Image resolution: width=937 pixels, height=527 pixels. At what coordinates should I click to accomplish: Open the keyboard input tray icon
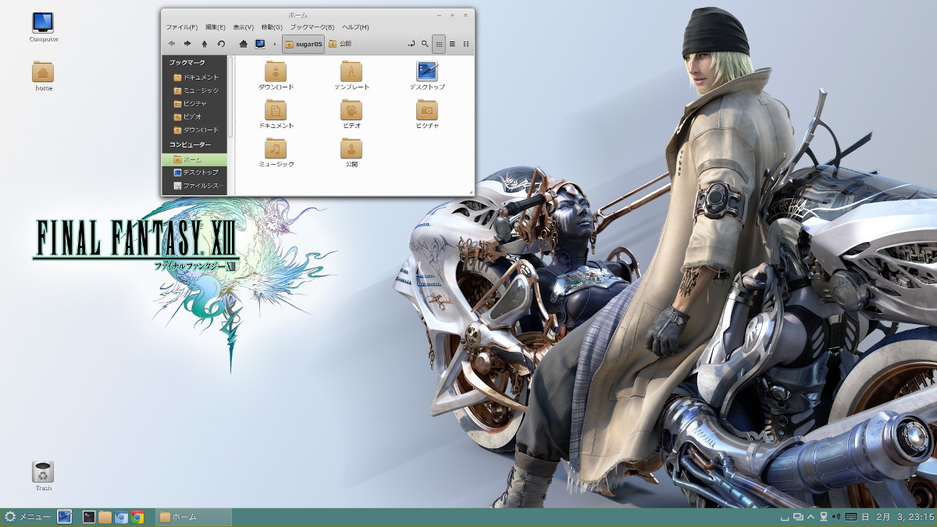tap(851, 517)
